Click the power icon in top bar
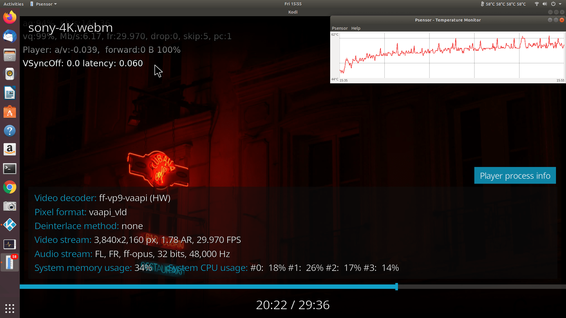This screenshot has width=566, height=318. click(553, 4)
